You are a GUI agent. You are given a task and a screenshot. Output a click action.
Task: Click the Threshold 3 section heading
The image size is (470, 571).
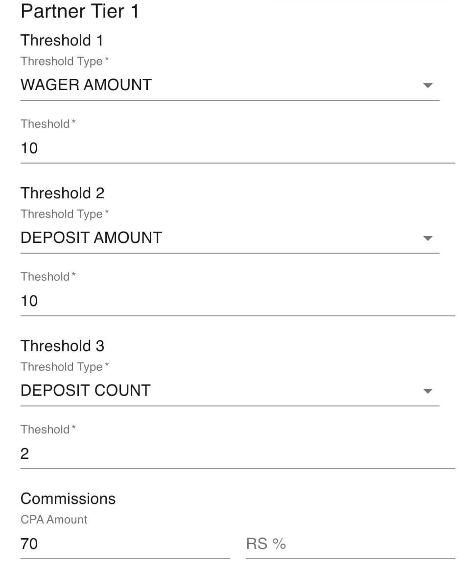63,346
